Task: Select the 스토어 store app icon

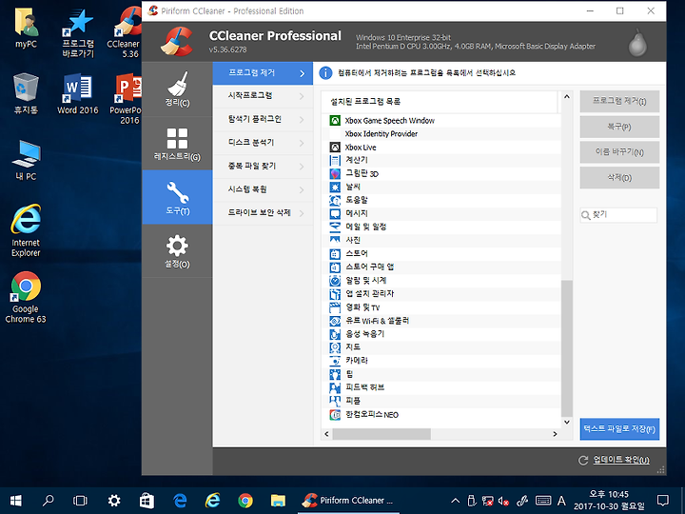Action: coord(335,253)
